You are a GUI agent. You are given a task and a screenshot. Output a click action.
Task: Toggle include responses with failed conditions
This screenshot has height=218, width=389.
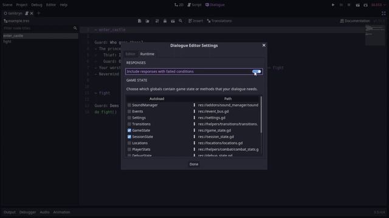pos(256,71)
